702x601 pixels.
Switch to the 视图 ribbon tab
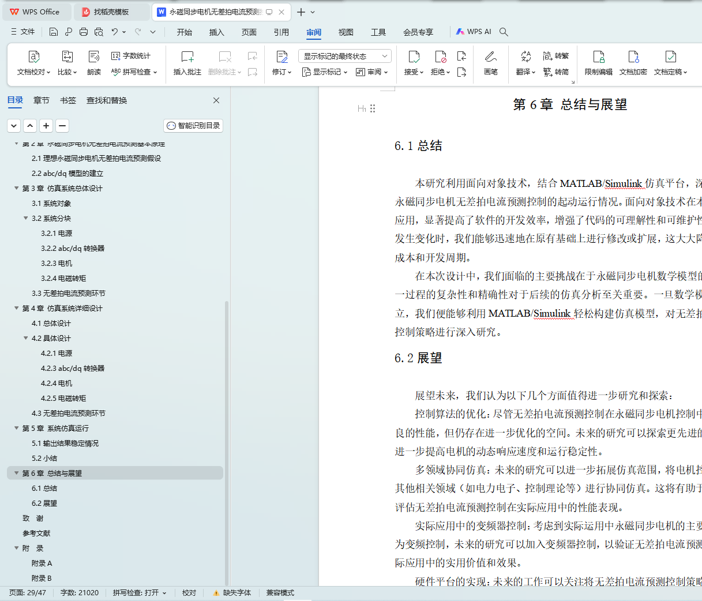tap(346, 32)
